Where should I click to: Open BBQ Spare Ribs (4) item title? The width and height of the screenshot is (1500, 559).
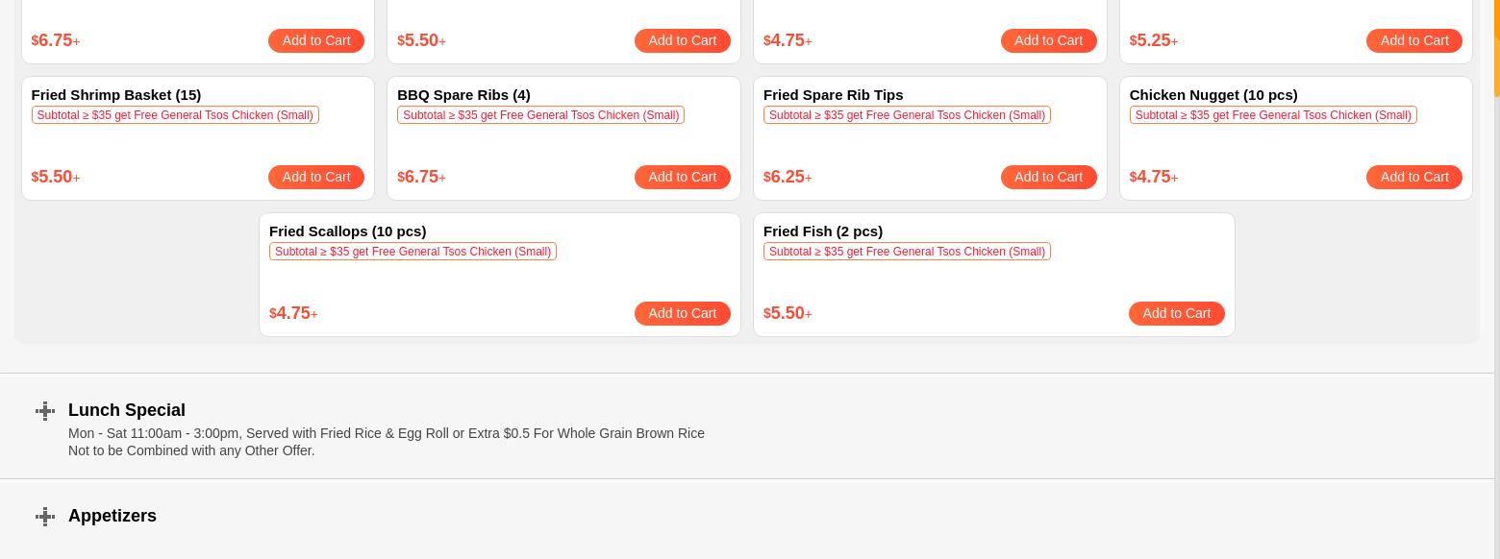[x=463, y=95]
